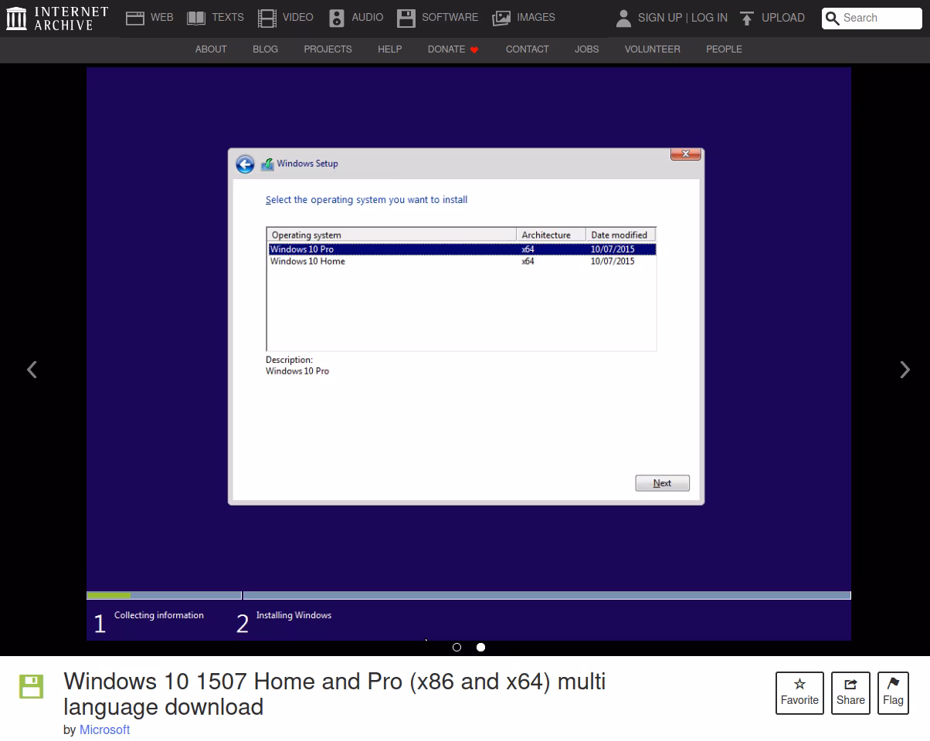Click the AUDIO nav label
930x741 pixels.
[367, 18]
